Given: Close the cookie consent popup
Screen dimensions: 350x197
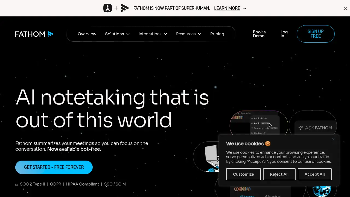Looking at the screenshot, I should 333,139.
